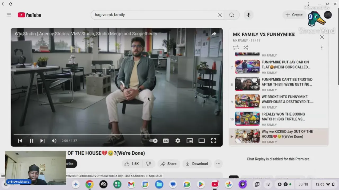Open Google Meet from the shelf
Image resolution: width=339 pixels, height=190 pixels.
[x=187, y=184]
